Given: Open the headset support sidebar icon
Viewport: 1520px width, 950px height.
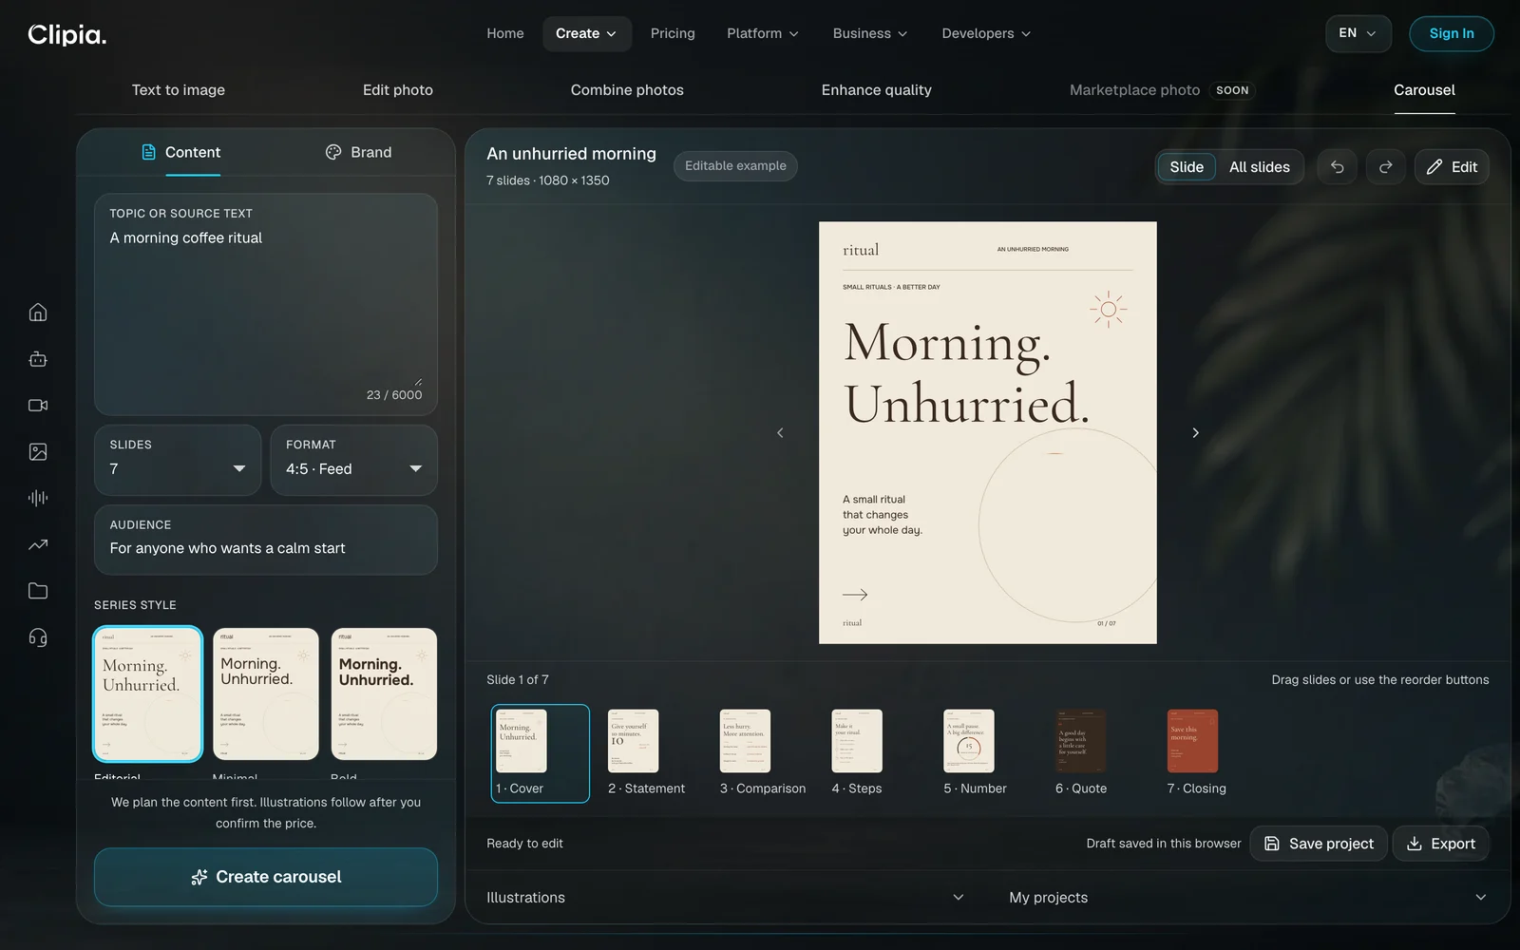Looking at the screenshot, I should 38,637.
